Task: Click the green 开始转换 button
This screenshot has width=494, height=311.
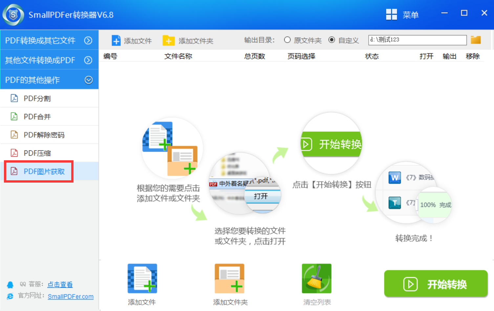Action: pos(436,284)
